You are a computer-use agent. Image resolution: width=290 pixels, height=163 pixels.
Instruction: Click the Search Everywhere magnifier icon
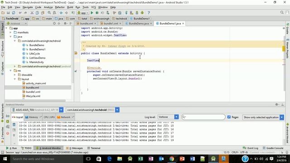click(x=282, y=12)
